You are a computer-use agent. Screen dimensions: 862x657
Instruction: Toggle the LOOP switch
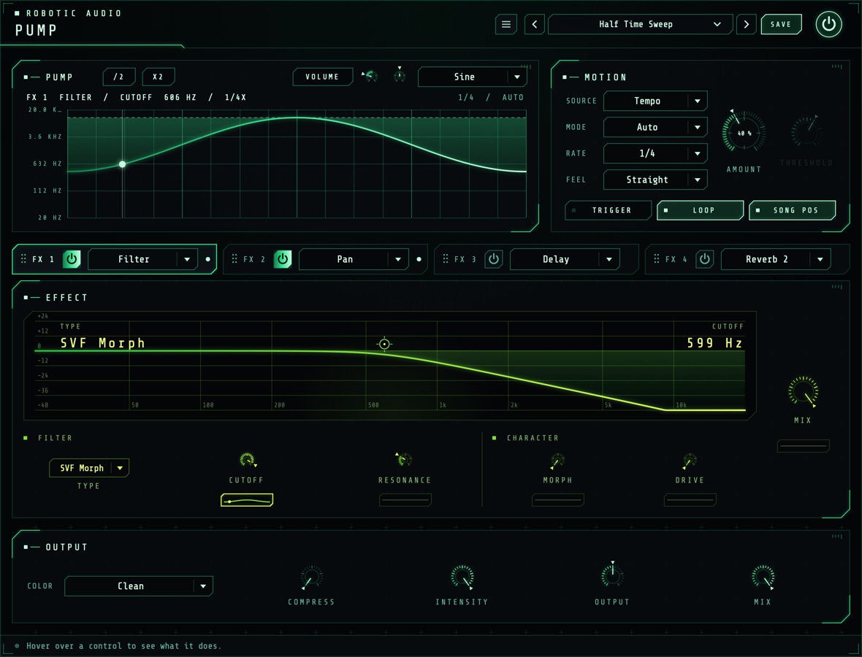pos(700,210)
